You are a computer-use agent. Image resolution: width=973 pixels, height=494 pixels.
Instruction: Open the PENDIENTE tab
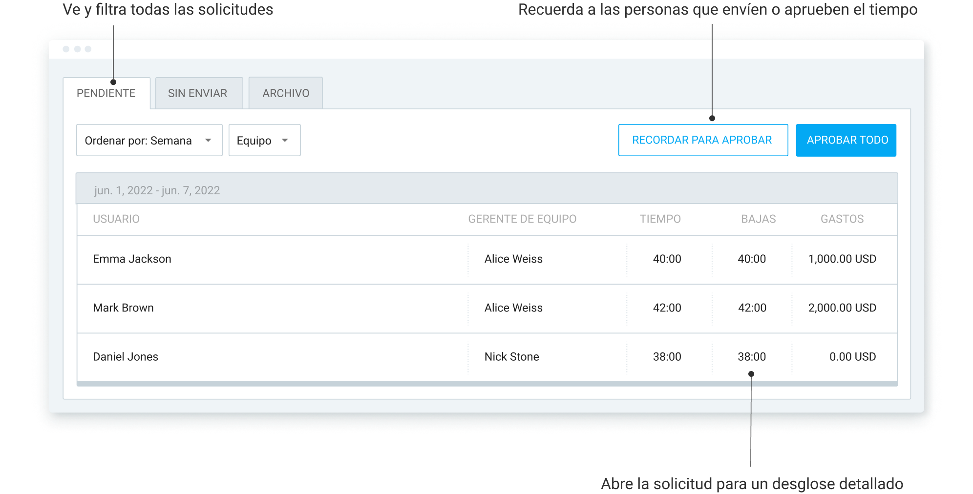pos(106,93)
